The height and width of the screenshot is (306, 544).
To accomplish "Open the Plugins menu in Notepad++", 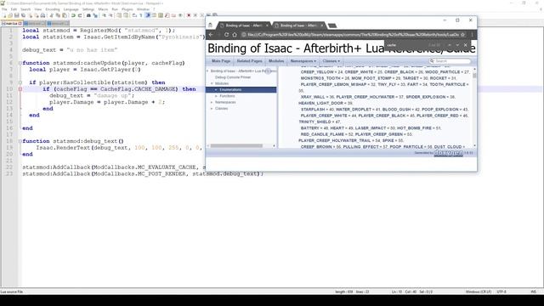I will coord(127,9).
